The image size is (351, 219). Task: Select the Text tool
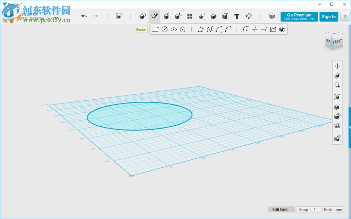click(237, 16)
